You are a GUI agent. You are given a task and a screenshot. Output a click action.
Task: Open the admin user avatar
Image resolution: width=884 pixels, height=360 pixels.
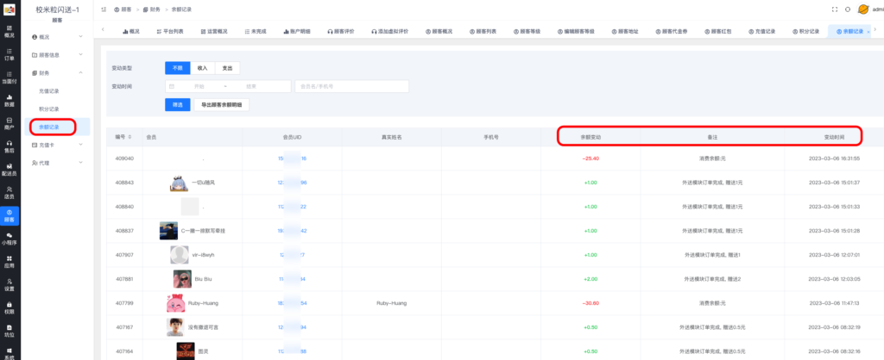[863, 9]
